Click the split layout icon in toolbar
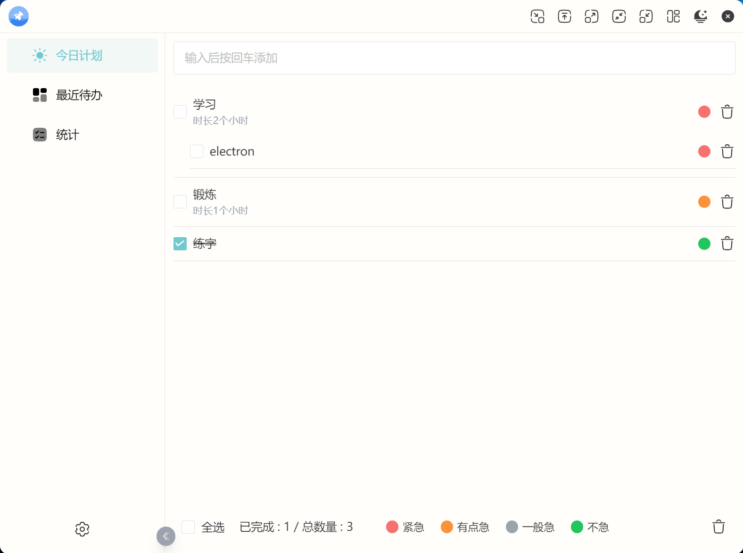This screenshot has width=743, height=553. coord(673,17)
